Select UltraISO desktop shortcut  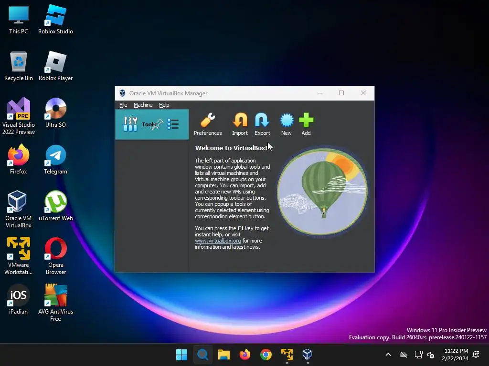coord(55,113)
